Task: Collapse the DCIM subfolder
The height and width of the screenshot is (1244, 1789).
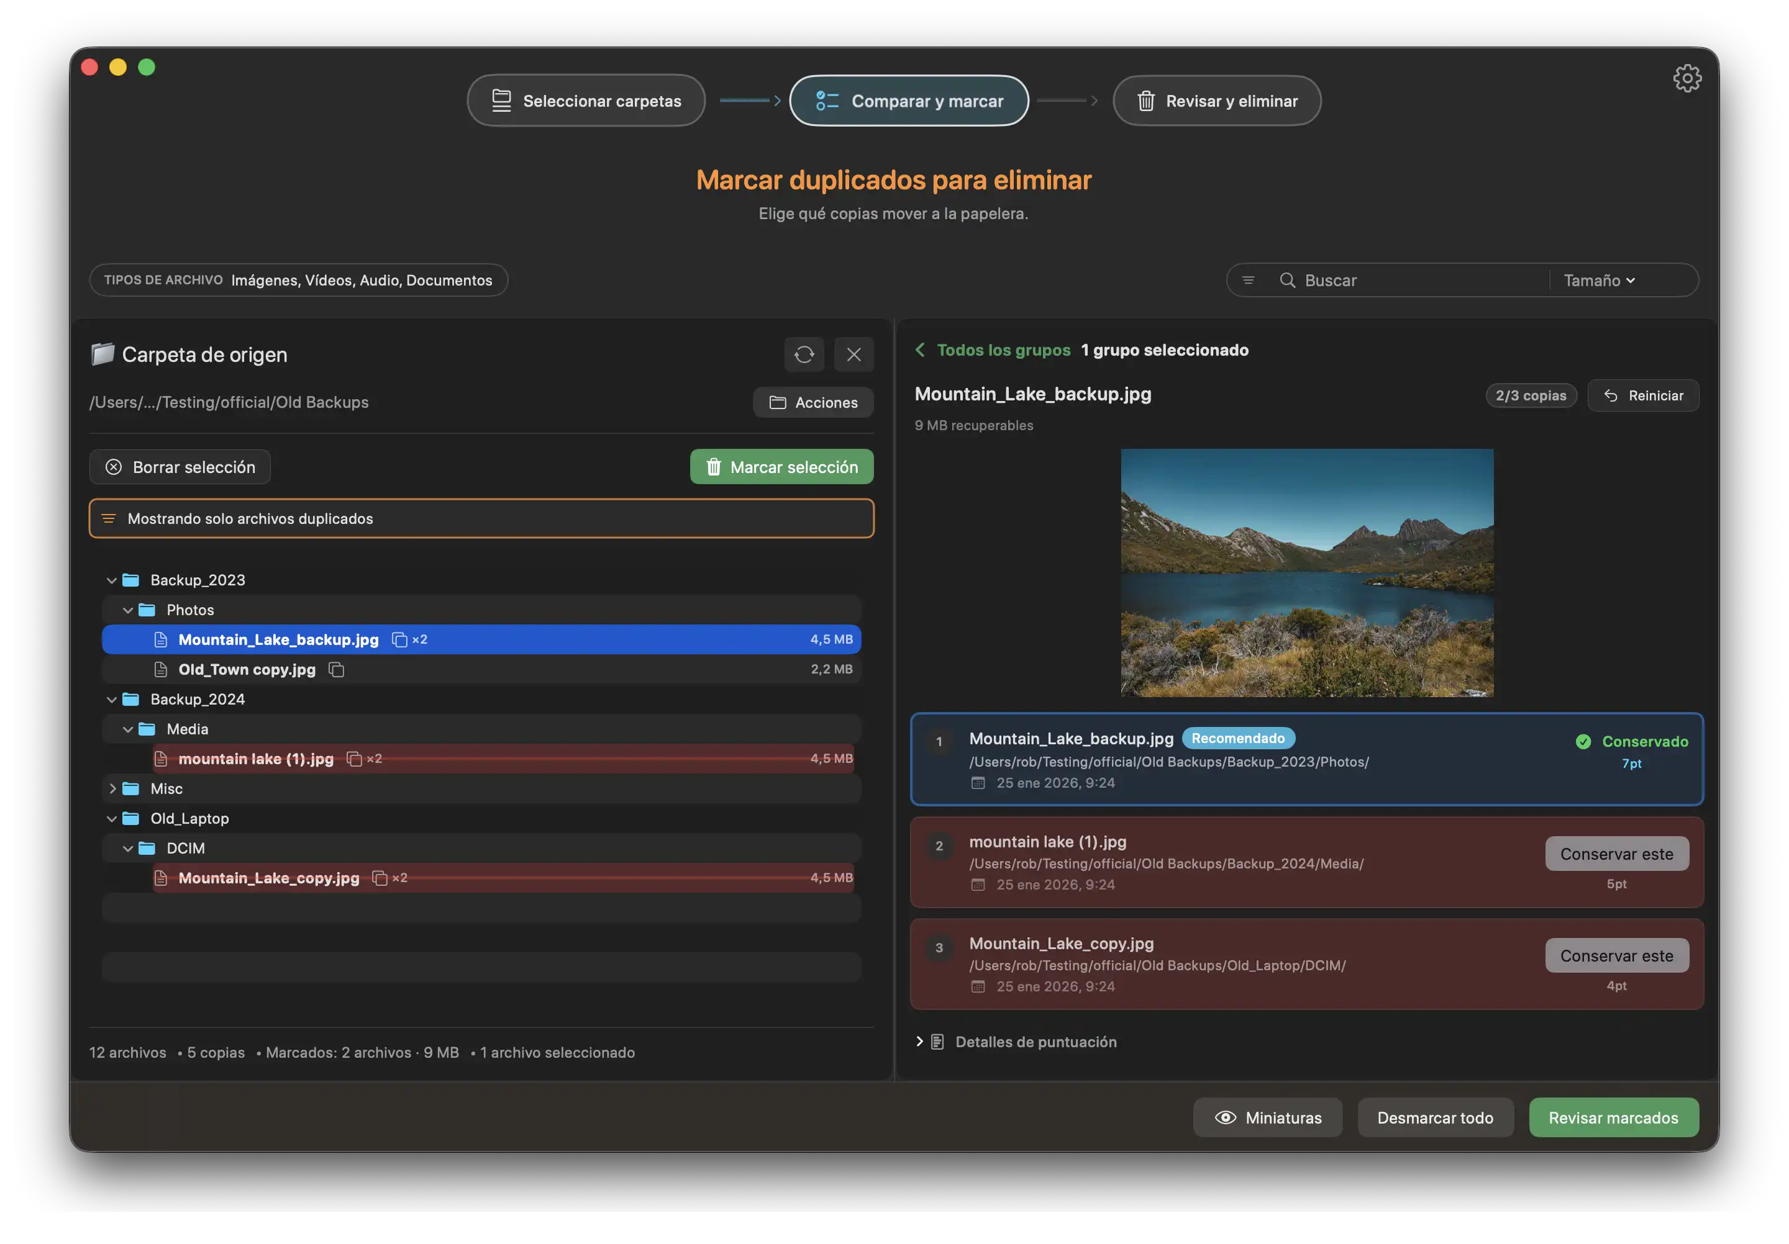Action: pos(128,849)
